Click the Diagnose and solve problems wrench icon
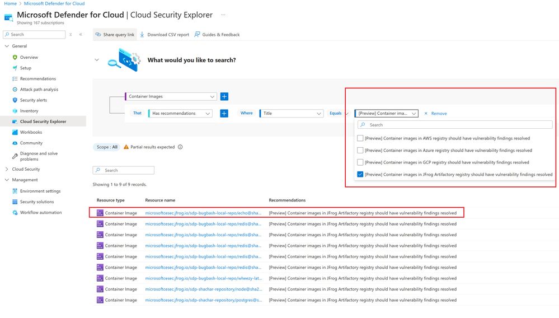The height and width of the screenshot is (318, 559). [x=15, y=156]
